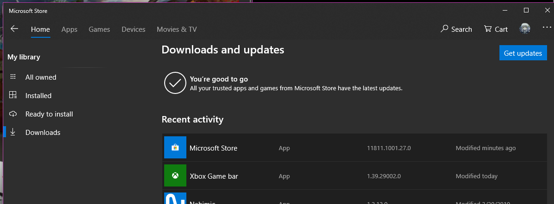Click version 11811.1001.27.0 text
Screen dimensions: 554x204
point(389,148)
